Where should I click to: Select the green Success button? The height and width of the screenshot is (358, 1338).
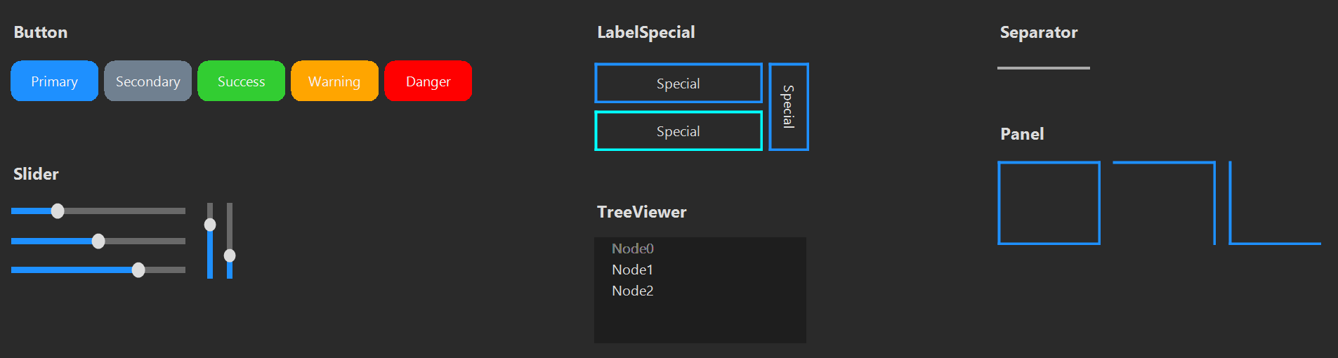tap(241, 81)
